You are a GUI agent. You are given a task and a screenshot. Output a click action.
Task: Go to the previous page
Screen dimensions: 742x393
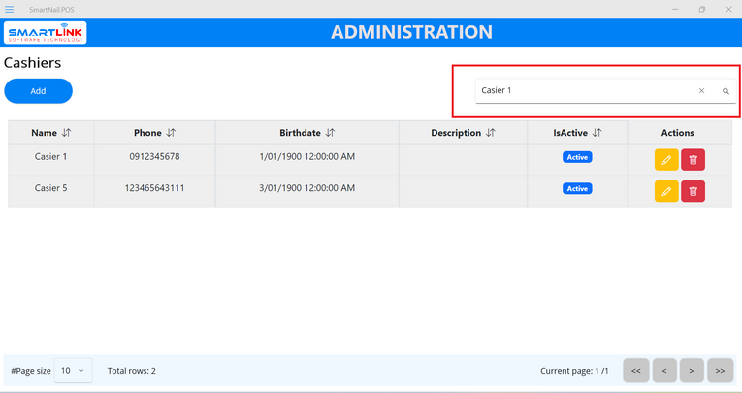click(x=663, y=371)
